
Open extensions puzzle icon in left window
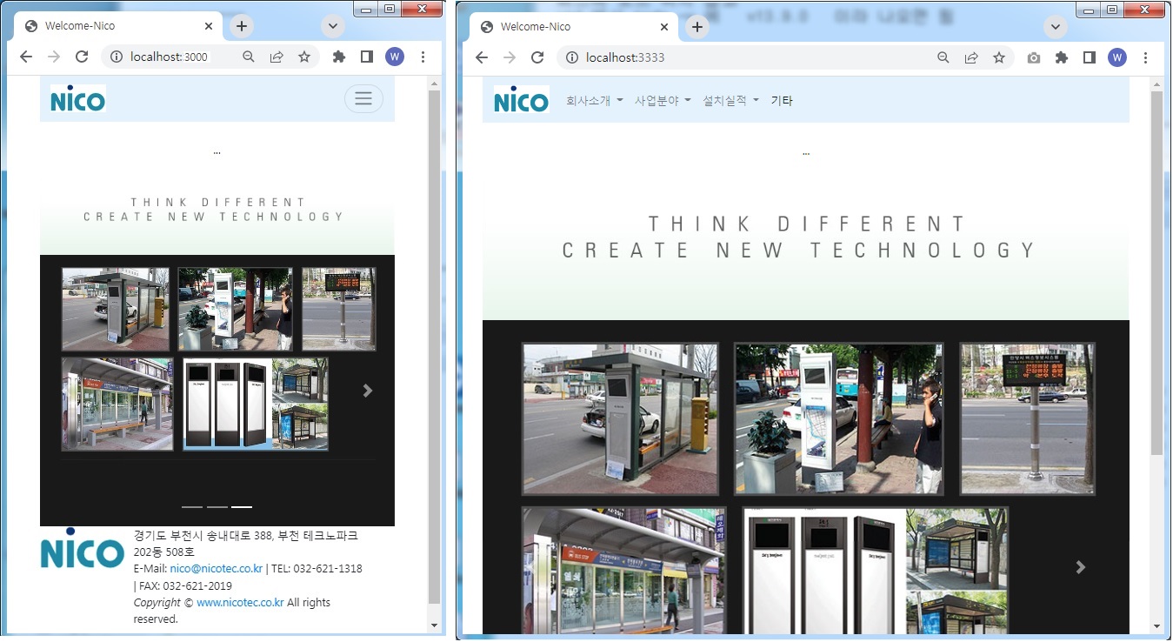pyautogui.click(x=339, y=57)
